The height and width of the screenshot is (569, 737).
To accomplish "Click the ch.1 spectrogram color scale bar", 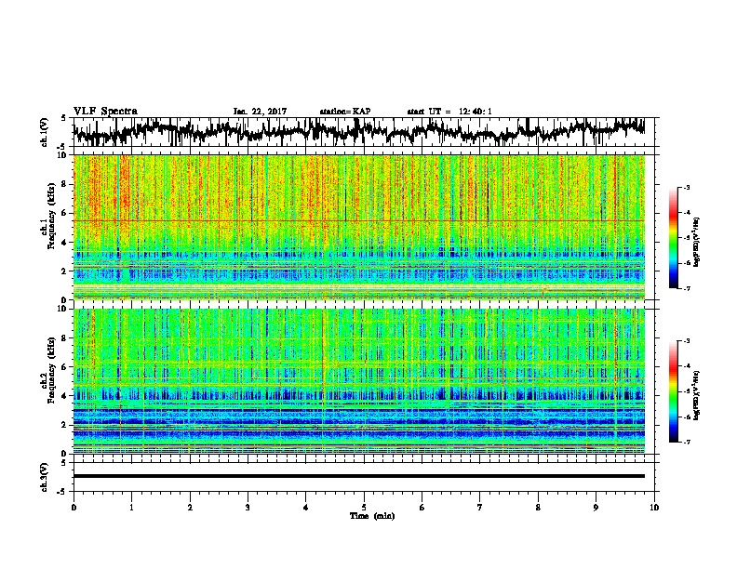I will [674, 238].
